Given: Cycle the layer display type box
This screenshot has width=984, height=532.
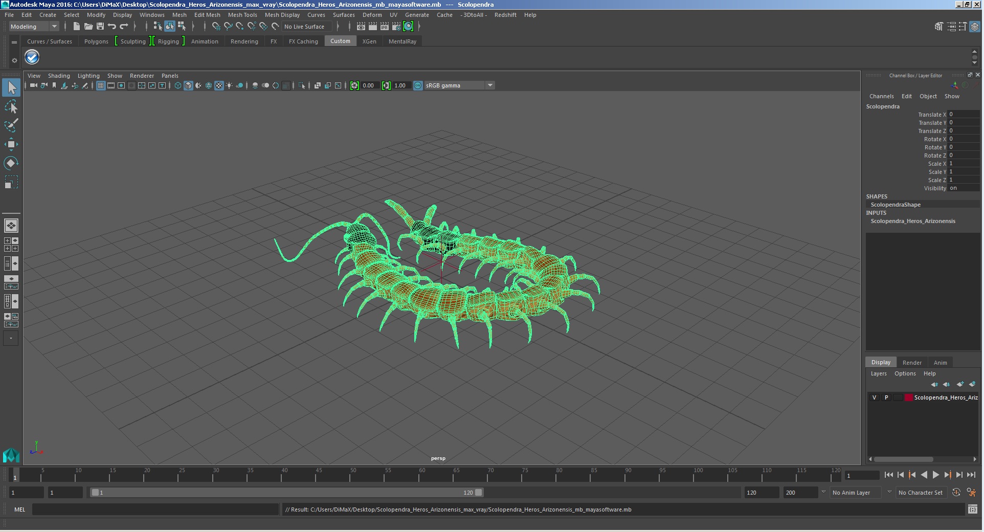Looking at the screenshot, I should [x=898, y=397].
